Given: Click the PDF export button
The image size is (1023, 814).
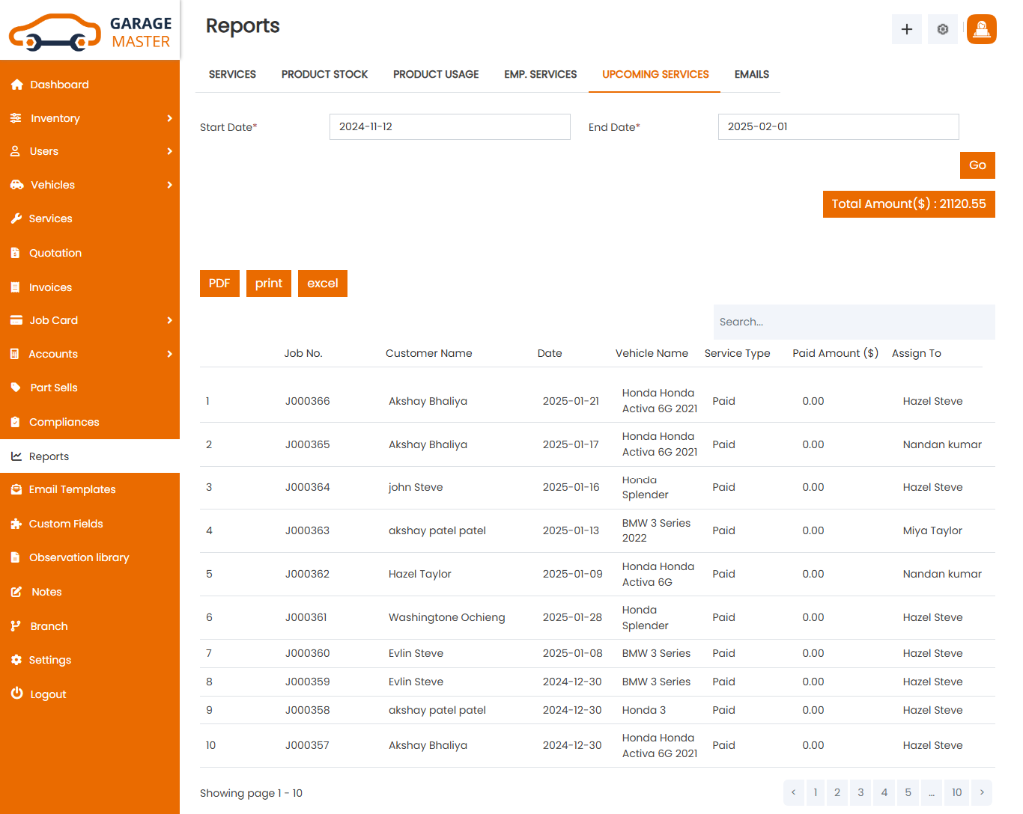Looking at the screenshot, I should point(219,284).
